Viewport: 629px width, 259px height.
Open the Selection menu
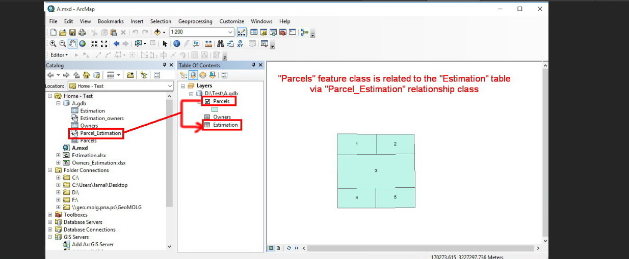click(x=161, y=21)
